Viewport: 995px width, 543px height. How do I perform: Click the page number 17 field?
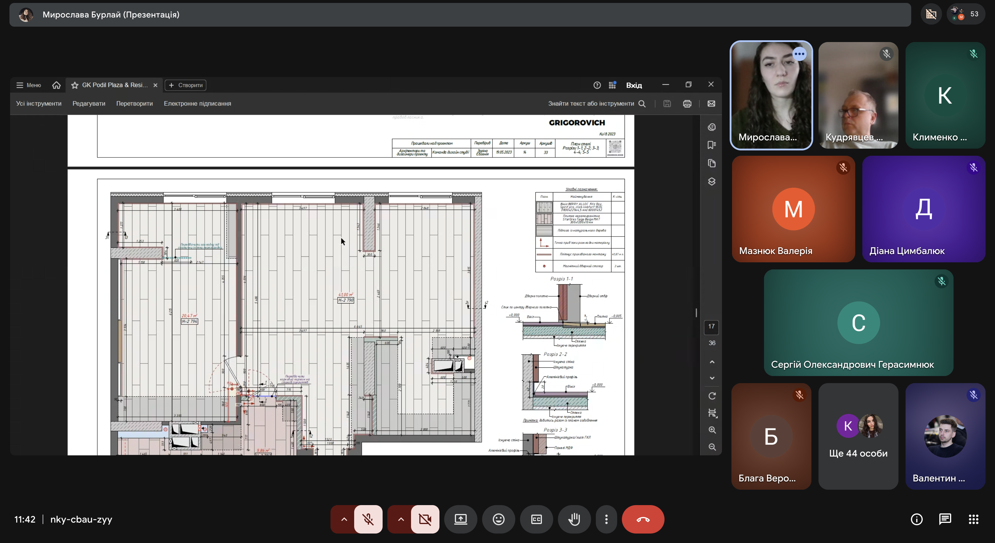click(712, 326)
